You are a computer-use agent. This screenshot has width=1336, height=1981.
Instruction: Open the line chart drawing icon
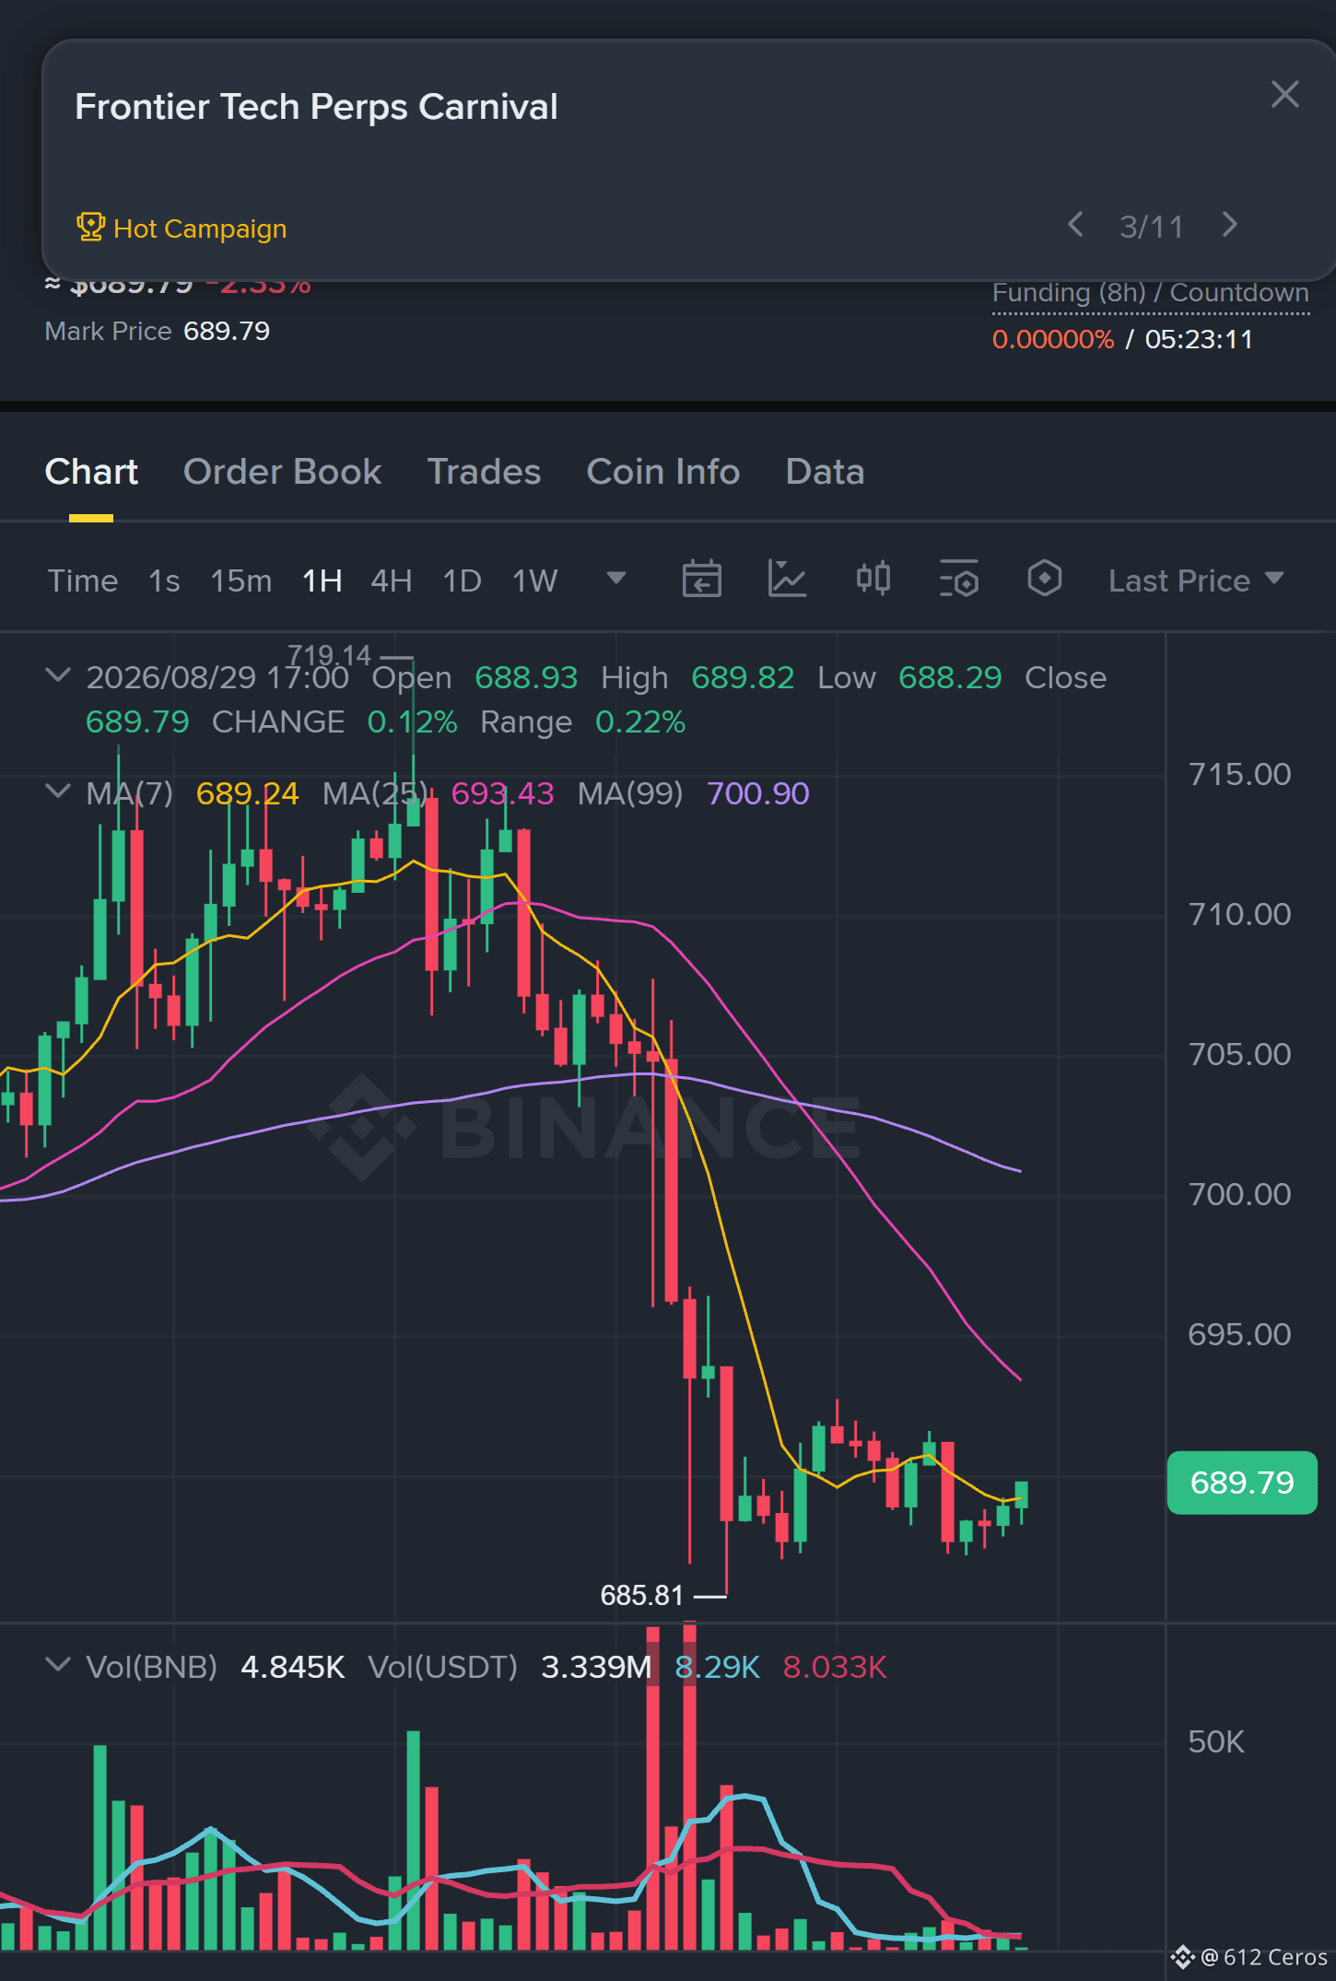(787, 580)
